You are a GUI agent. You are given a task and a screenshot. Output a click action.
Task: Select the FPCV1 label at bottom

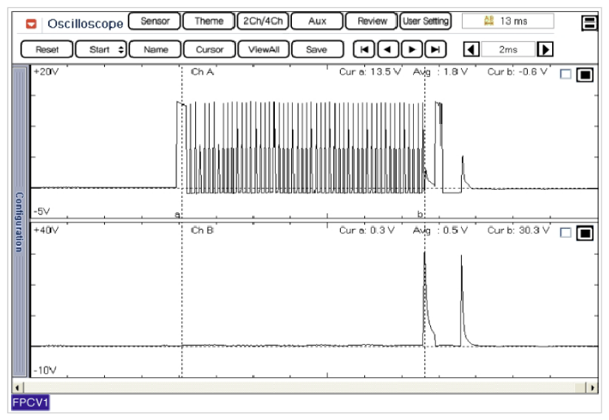(30, 403)
